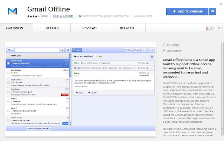The image size is (224, 141).
Task: Click the refresh icon next to search
Action: (68, 50)
